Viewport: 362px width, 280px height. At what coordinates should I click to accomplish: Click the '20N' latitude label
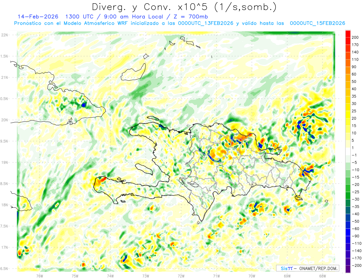[x=4, y=120]
